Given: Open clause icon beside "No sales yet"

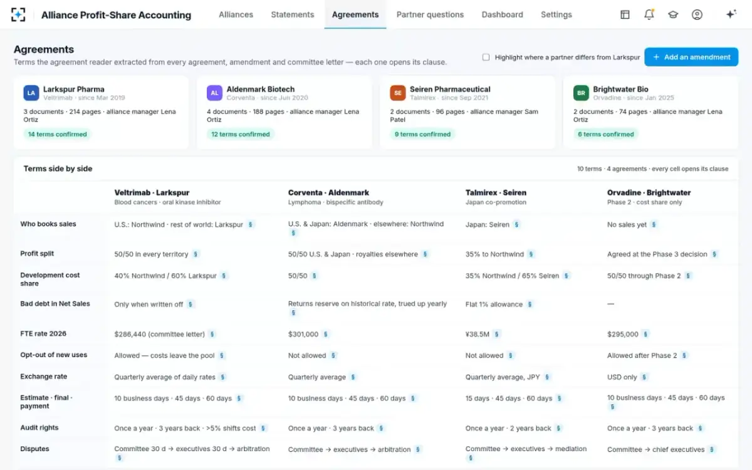Looking at the screenshot, I should pos(654,224).
